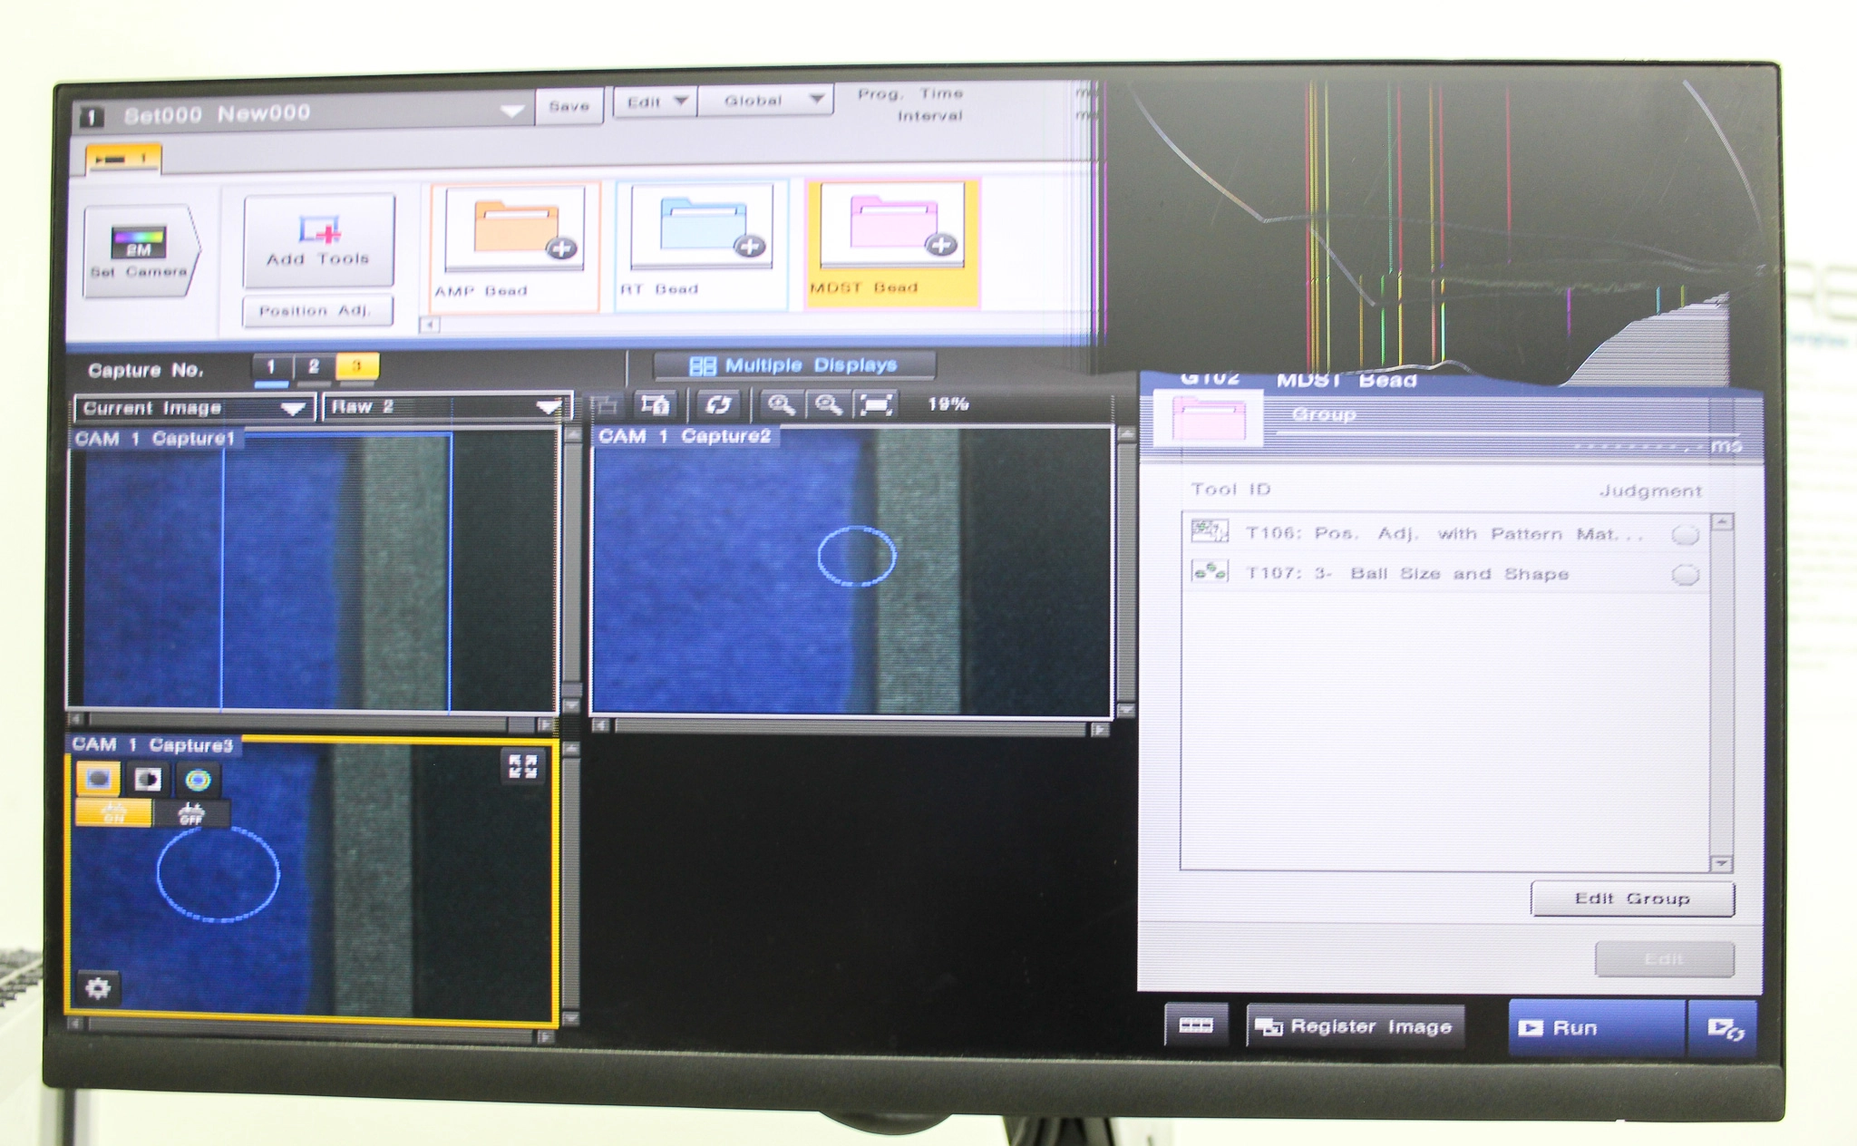Screen dimensions: 1857x1146
Task: Click the pink Group folder icon in panel
Action: pyautogui.click(x=1209, y=420)
